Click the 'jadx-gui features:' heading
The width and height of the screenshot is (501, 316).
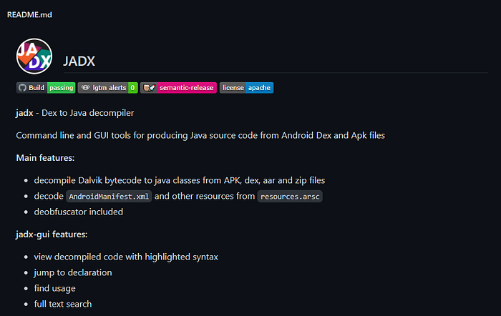coord(52,234)
